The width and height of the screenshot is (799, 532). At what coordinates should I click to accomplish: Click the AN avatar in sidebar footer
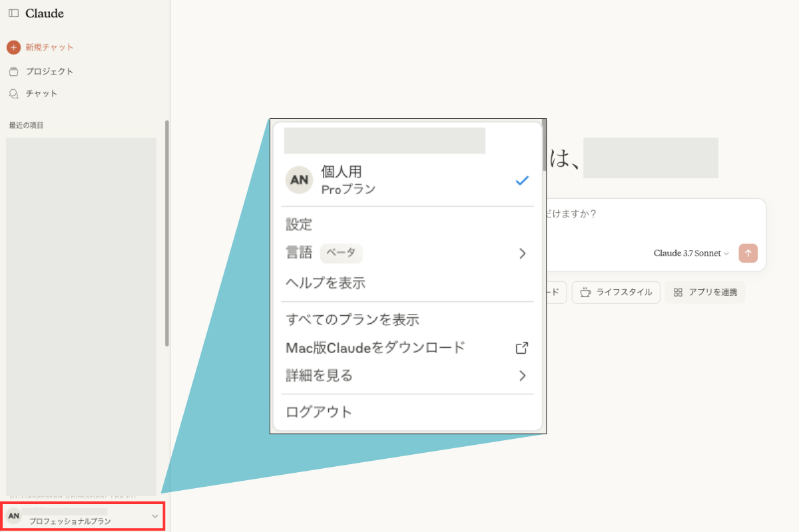pyautogui.click(x=13, y=515)
